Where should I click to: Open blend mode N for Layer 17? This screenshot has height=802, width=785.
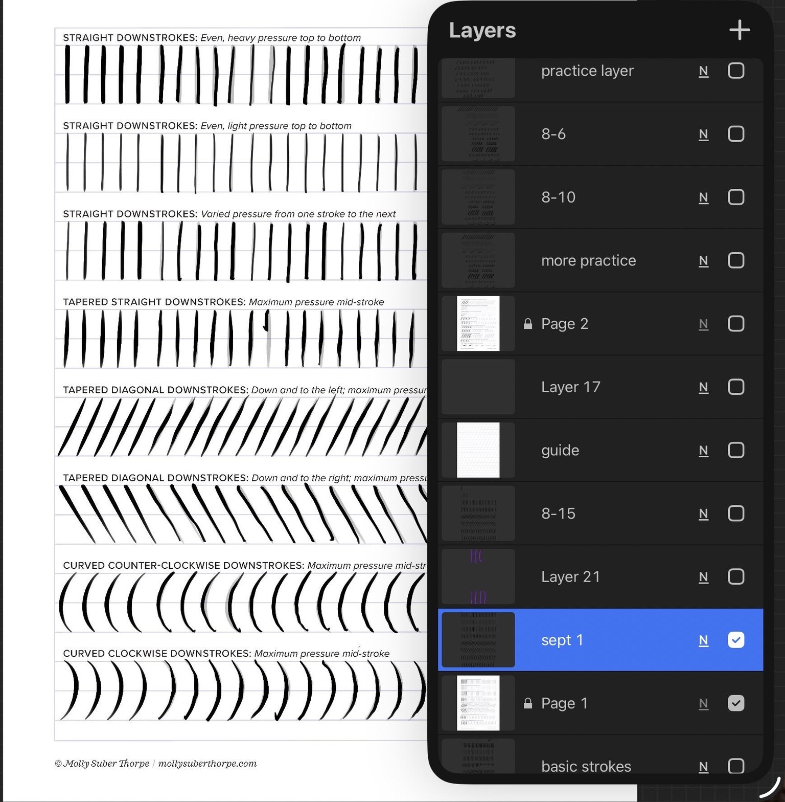tap(704, 387)
